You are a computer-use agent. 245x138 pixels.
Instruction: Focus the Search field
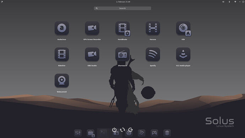tap(123, 8)
